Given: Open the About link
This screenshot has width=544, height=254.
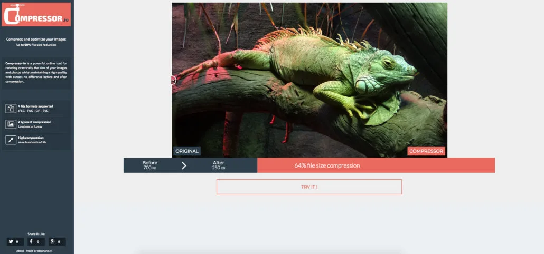Looking at the screenshot, I should point(20,251).
